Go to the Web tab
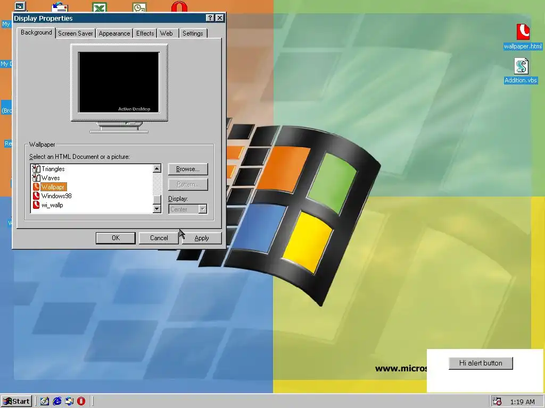545x408 pixels. point(166,33)
